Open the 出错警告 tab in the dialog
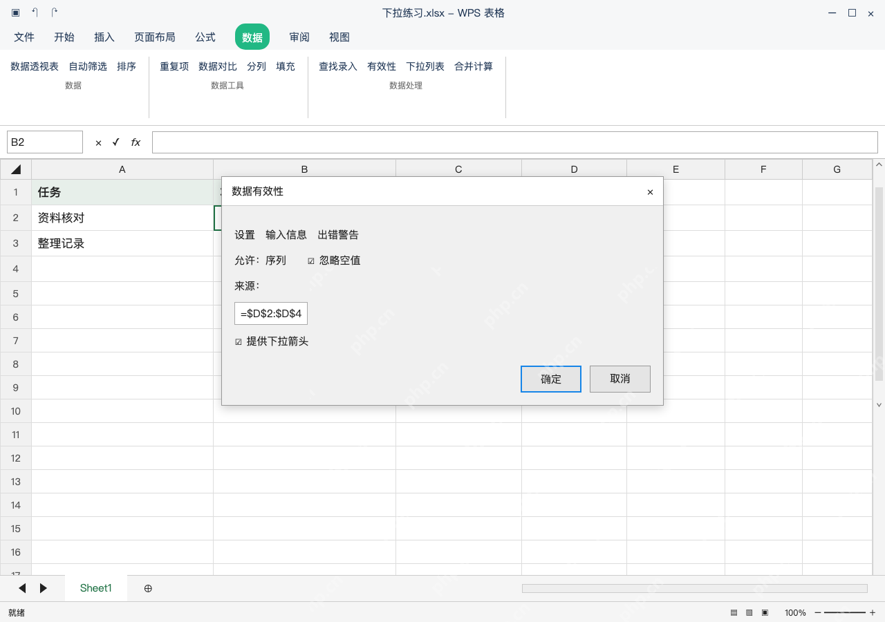The height and width of the screenshot is (622, 885). click(338, 235)
